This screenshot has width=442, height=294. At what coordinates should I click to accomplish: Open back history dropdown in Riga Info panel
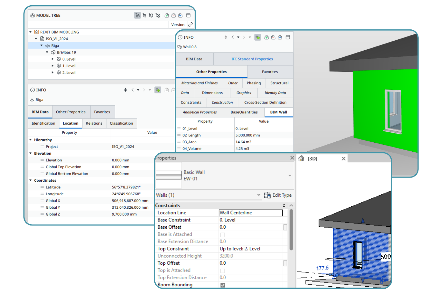pos(138,90)
